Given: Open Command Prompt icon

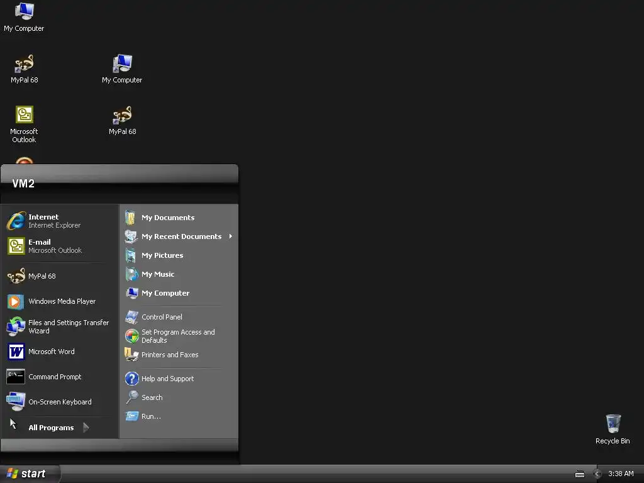Looking at the screenshot, I should [x=16, y=377].
